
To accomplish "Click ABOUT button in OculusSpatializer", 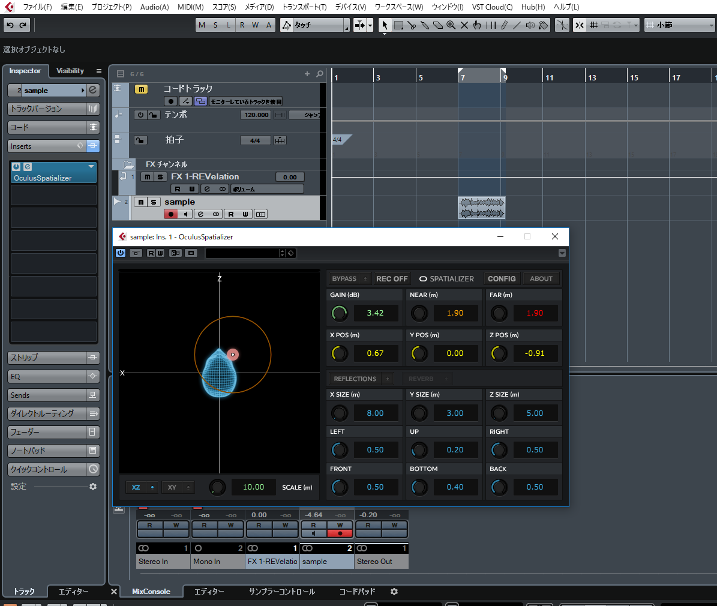I will click(541, 278).
